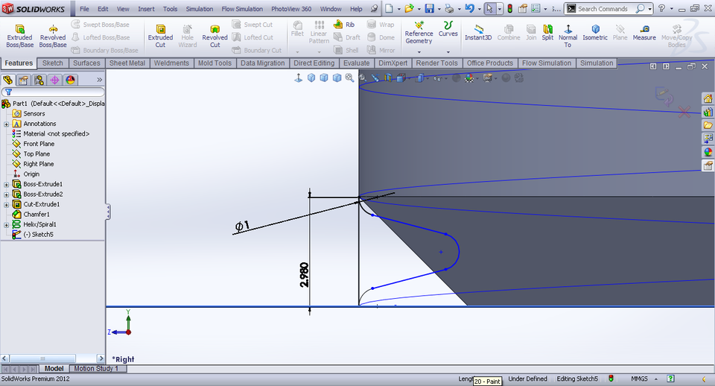Expand the Boss-Extrude2 feature node

tap(7, 194)
